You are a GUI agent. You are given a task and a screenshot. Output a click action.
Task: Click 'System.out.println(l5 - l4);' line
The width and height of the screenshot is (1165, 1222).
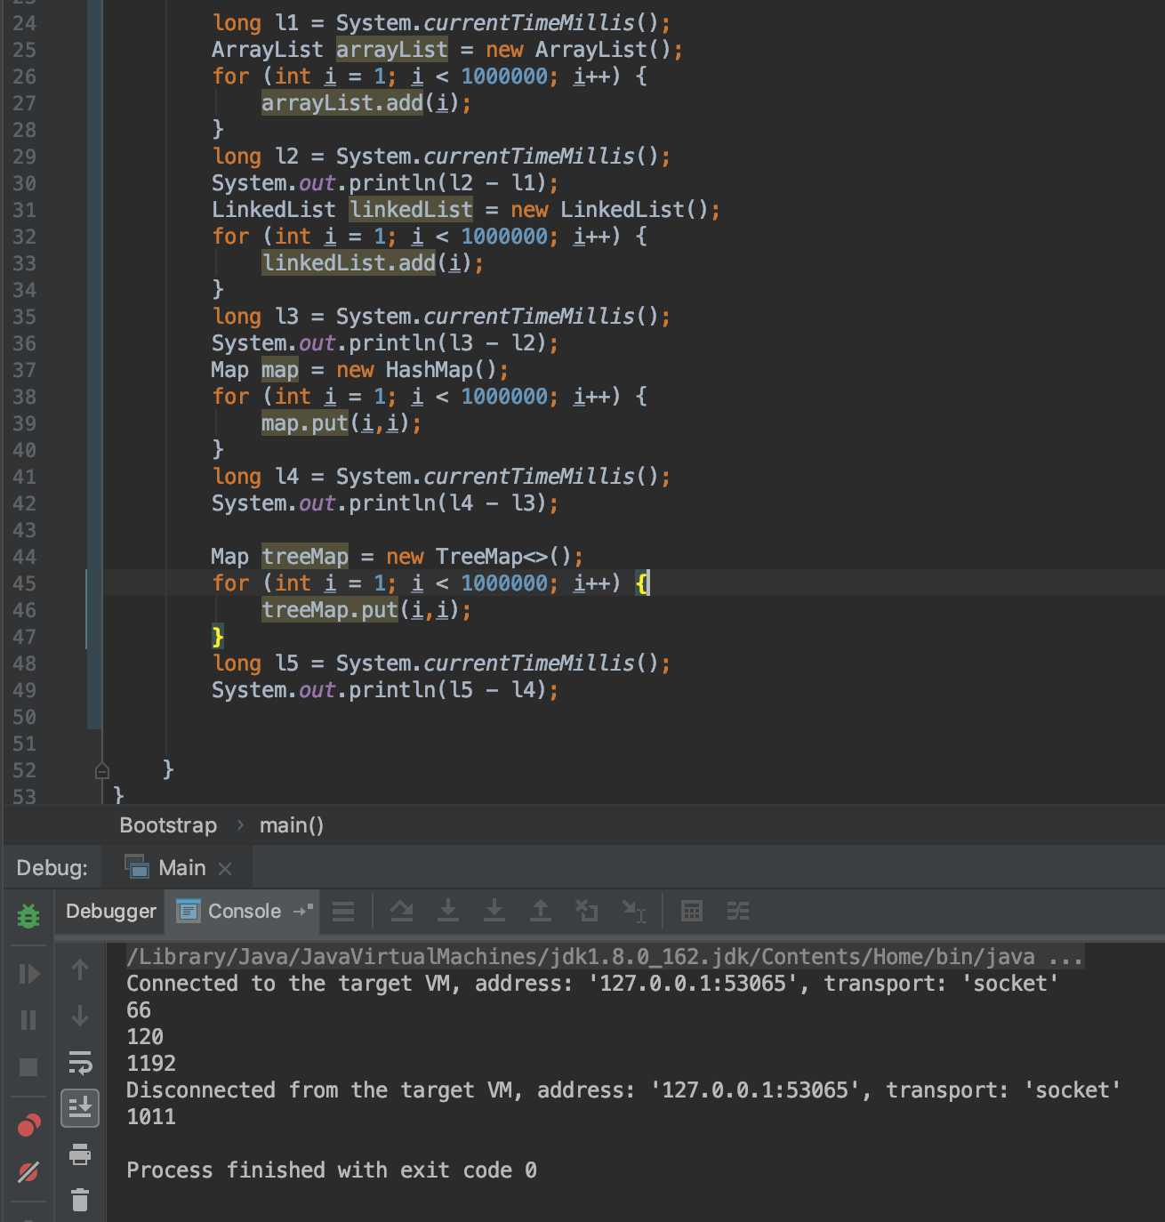tap(385, 690)
